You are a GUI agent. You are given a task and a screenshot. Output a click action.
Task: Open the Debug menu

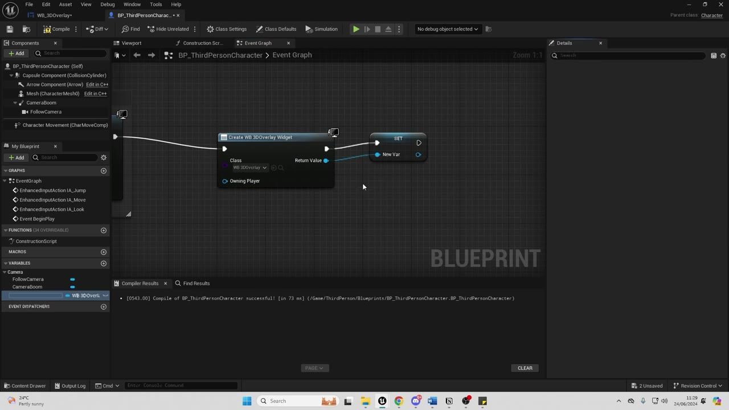click(x=108, y=5)
